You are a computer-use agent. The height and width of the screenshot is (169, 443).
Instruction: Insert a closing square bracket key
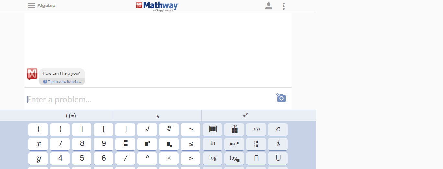coord(125,130)
